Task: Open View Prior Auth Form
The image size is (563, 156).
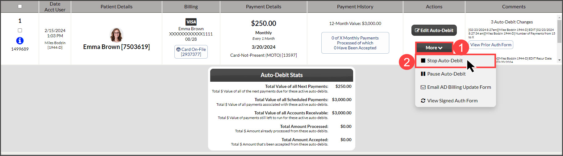Action: [x=491, y=45]
